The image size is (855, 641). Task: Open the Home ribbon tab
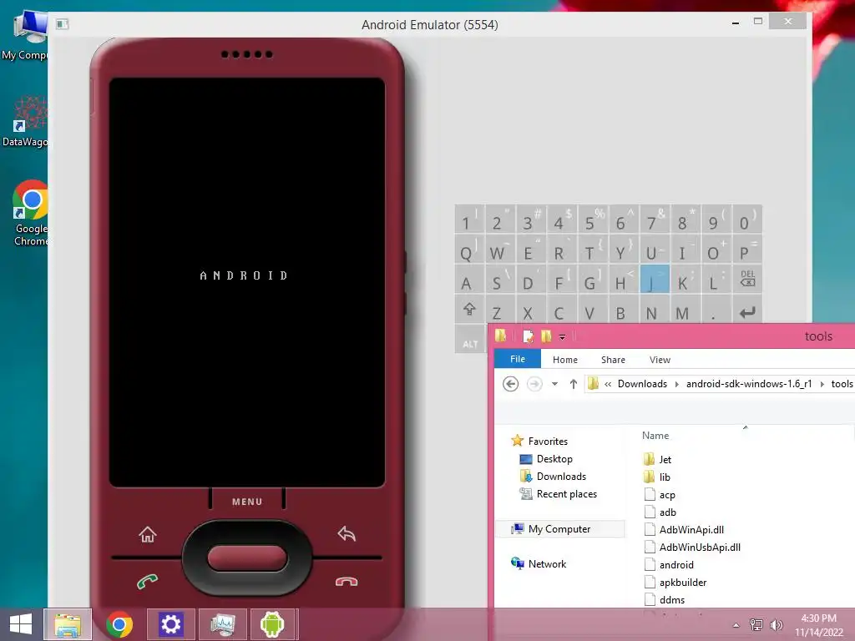point(565,360)
